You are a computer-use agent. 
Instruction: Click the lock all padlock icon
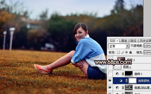coord(130,52)
